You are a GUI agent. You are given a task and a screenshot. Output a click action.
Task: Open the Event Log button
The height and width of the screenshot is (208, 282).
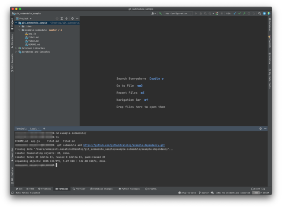pyautogui.click(x=258, y=189)
